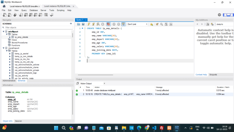Image resolution: width=234 pixels, height=132 pixels.
Task: Open Visual Studio Code from taskbar
Action: click(154, 128)
